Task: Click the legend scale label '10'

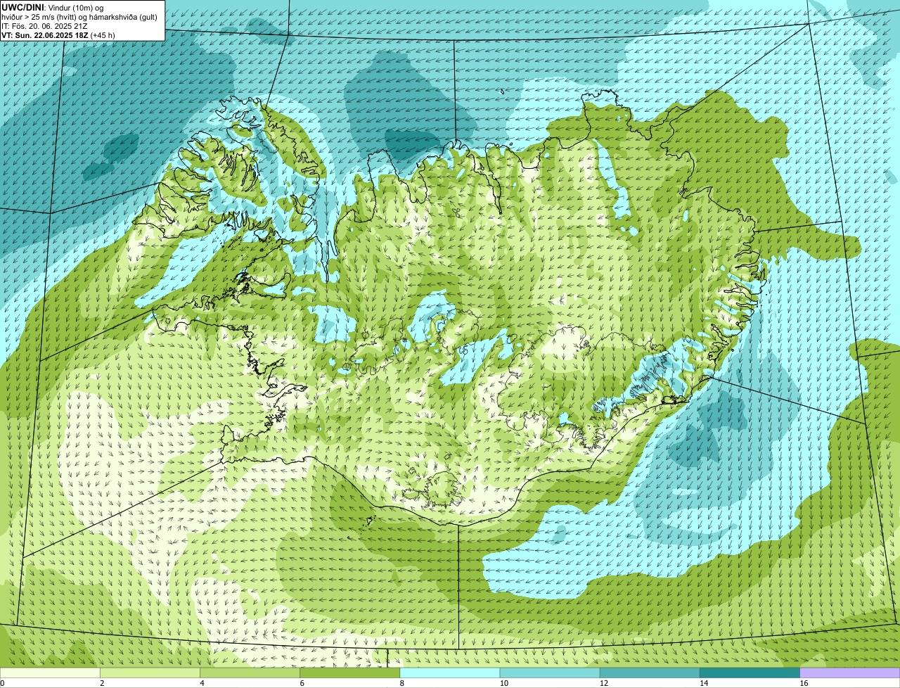Action: point(503,683)
